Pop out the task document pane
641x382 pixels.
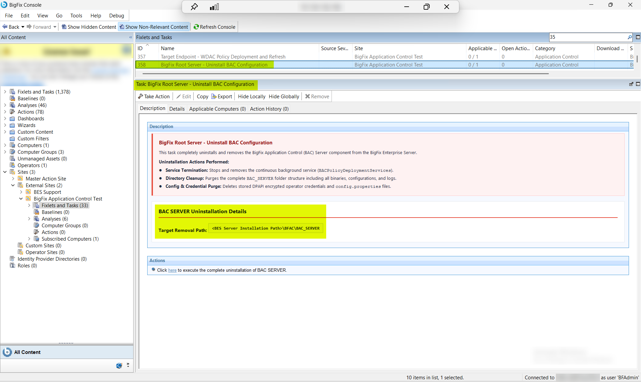tap(631, 84)
